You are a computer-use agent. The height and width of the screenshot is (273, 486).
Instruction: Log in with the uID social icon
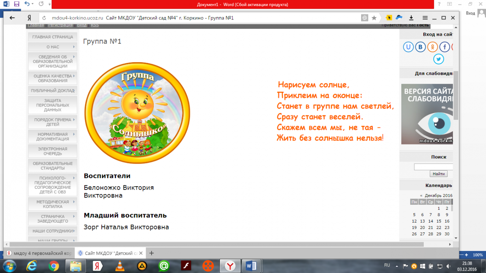tap(408, 47)
